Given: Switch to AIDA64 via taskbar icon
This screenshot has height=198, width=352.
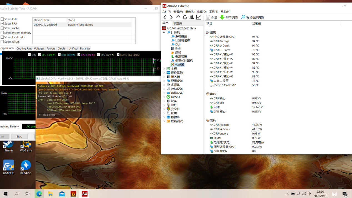Looking at the screenshot, I should 85,194.
